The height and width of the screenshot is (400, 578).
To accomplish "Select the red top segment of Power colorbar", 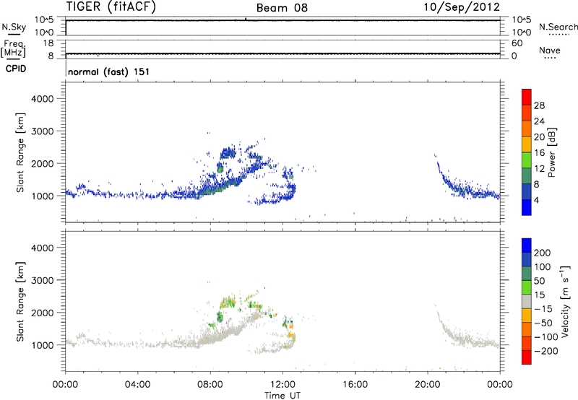I will pos(527,97).
